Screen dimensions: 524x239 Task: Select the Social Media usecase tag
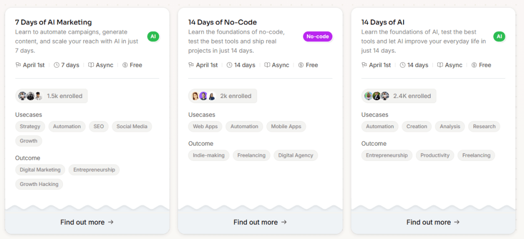tap(132, 127)
